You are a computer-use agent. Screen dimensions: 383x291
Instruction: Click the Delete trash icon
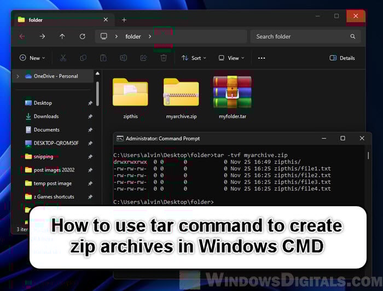pyautogui.click(x=163, y=58)
